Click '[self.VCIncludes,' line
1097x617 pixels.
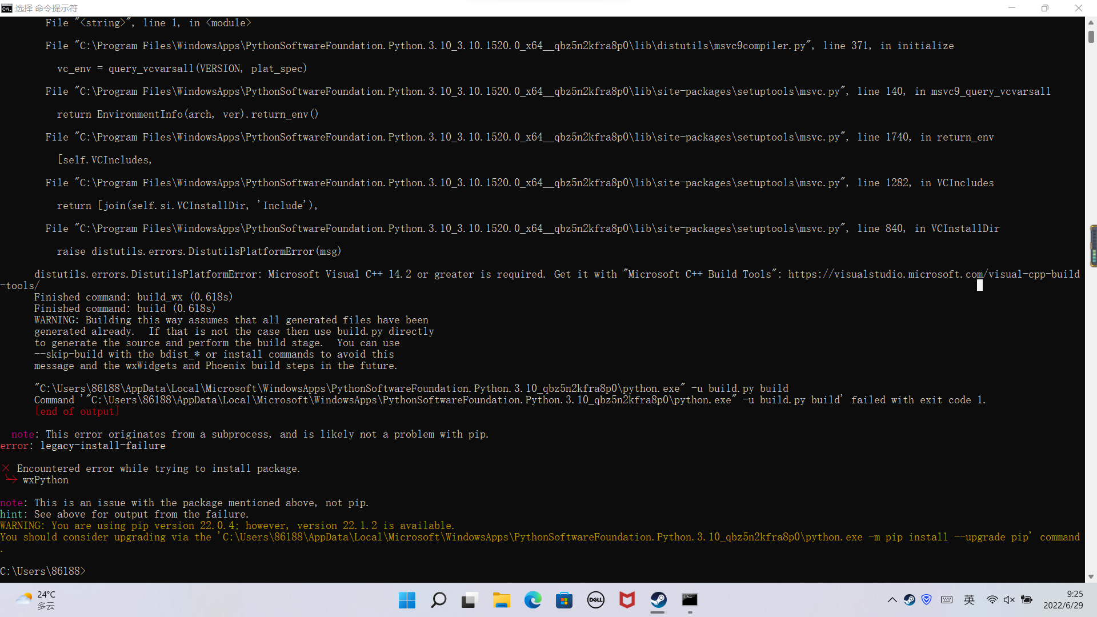105,160
